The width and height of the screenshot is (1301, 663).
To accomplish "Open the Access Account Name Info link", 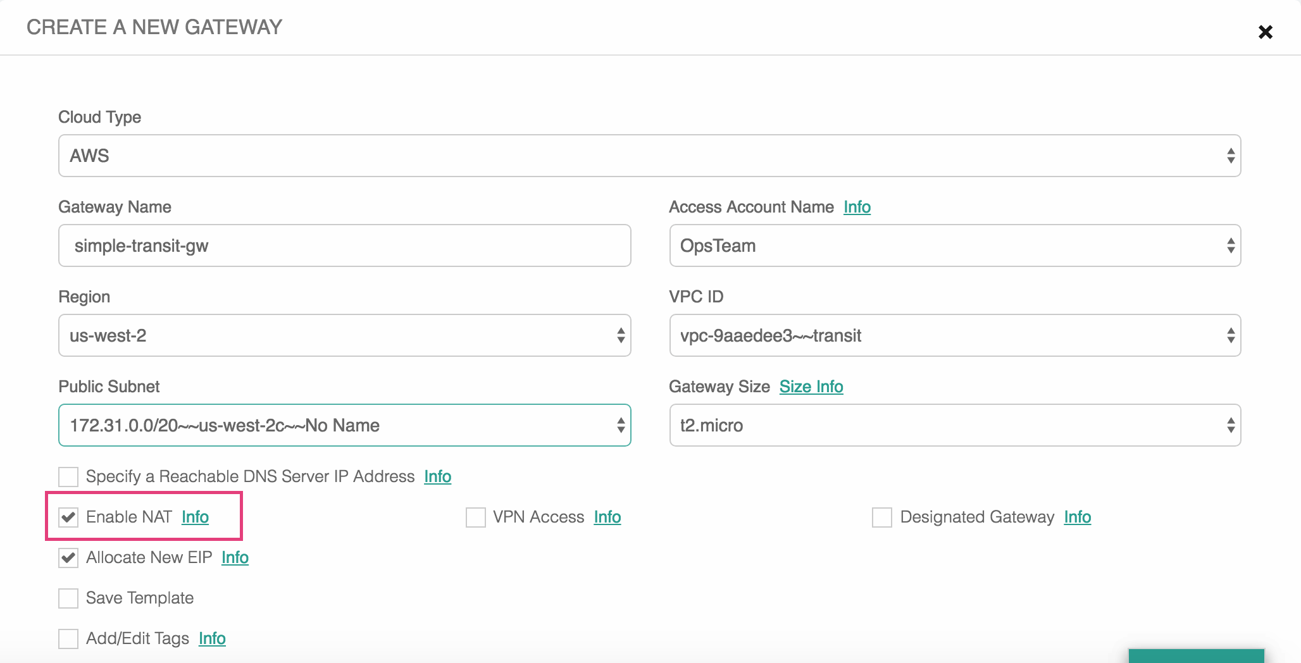I will 857,207.
